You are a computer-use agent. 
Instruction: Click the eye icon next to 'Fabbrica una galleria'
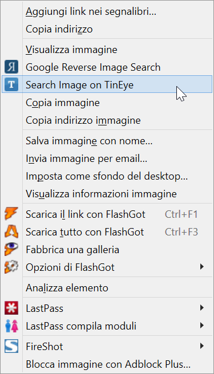coord(11,249)
